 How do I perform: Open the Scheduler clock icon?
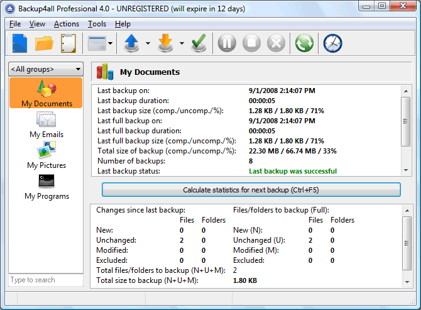click(332, 43)
